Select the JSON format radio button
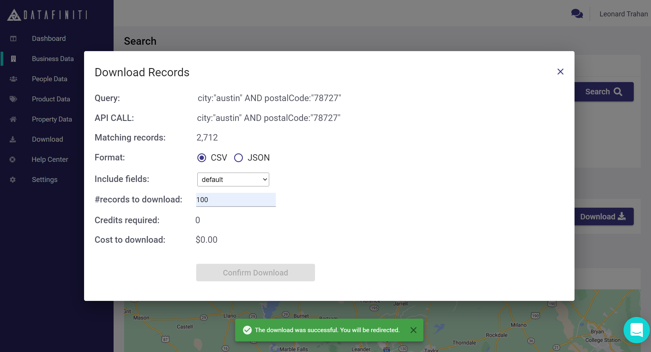The height and width of the screenshot is (352, 651). coord(239,158)
